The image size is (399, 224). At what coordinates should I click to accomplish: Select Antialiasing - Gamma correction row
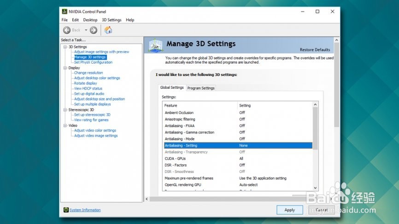(238, 132)
